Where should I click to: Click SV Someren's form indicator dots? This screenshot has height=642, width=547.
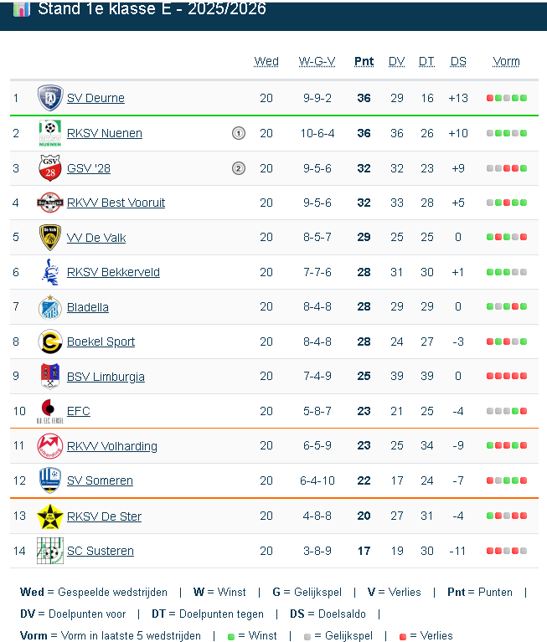coord(507,480)
